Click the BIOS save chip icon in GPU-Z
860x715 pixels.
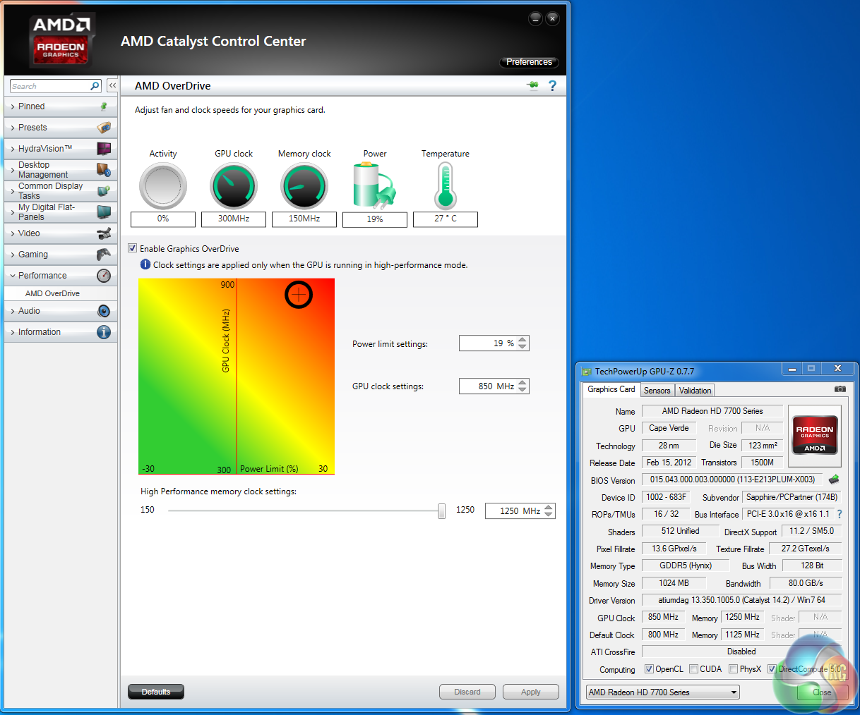[x=834, y=479]
